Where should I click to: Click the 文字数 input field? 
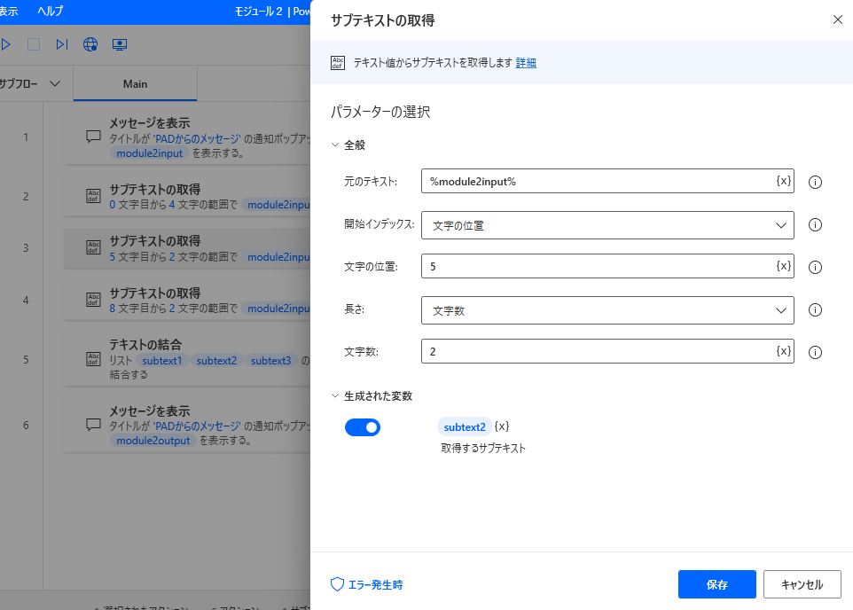607,351
